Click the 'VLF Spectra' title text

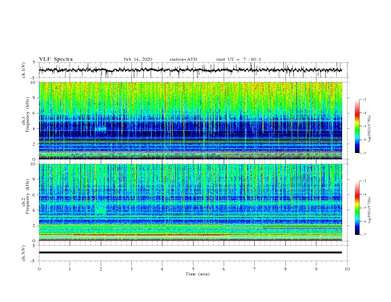click(x=56, y=59)
